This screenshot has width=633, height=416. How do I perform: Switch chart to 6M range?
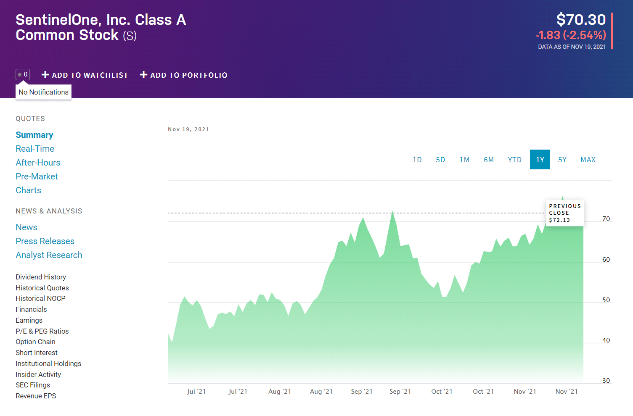tap(489, 160)
